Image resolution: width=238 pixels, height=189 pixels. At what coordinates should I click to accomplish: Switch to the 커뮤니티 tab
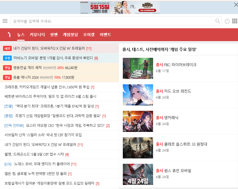coord(37,35)
